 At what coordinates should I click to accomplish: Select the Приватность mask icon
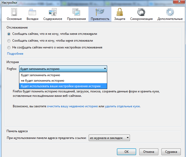(100, 12)
